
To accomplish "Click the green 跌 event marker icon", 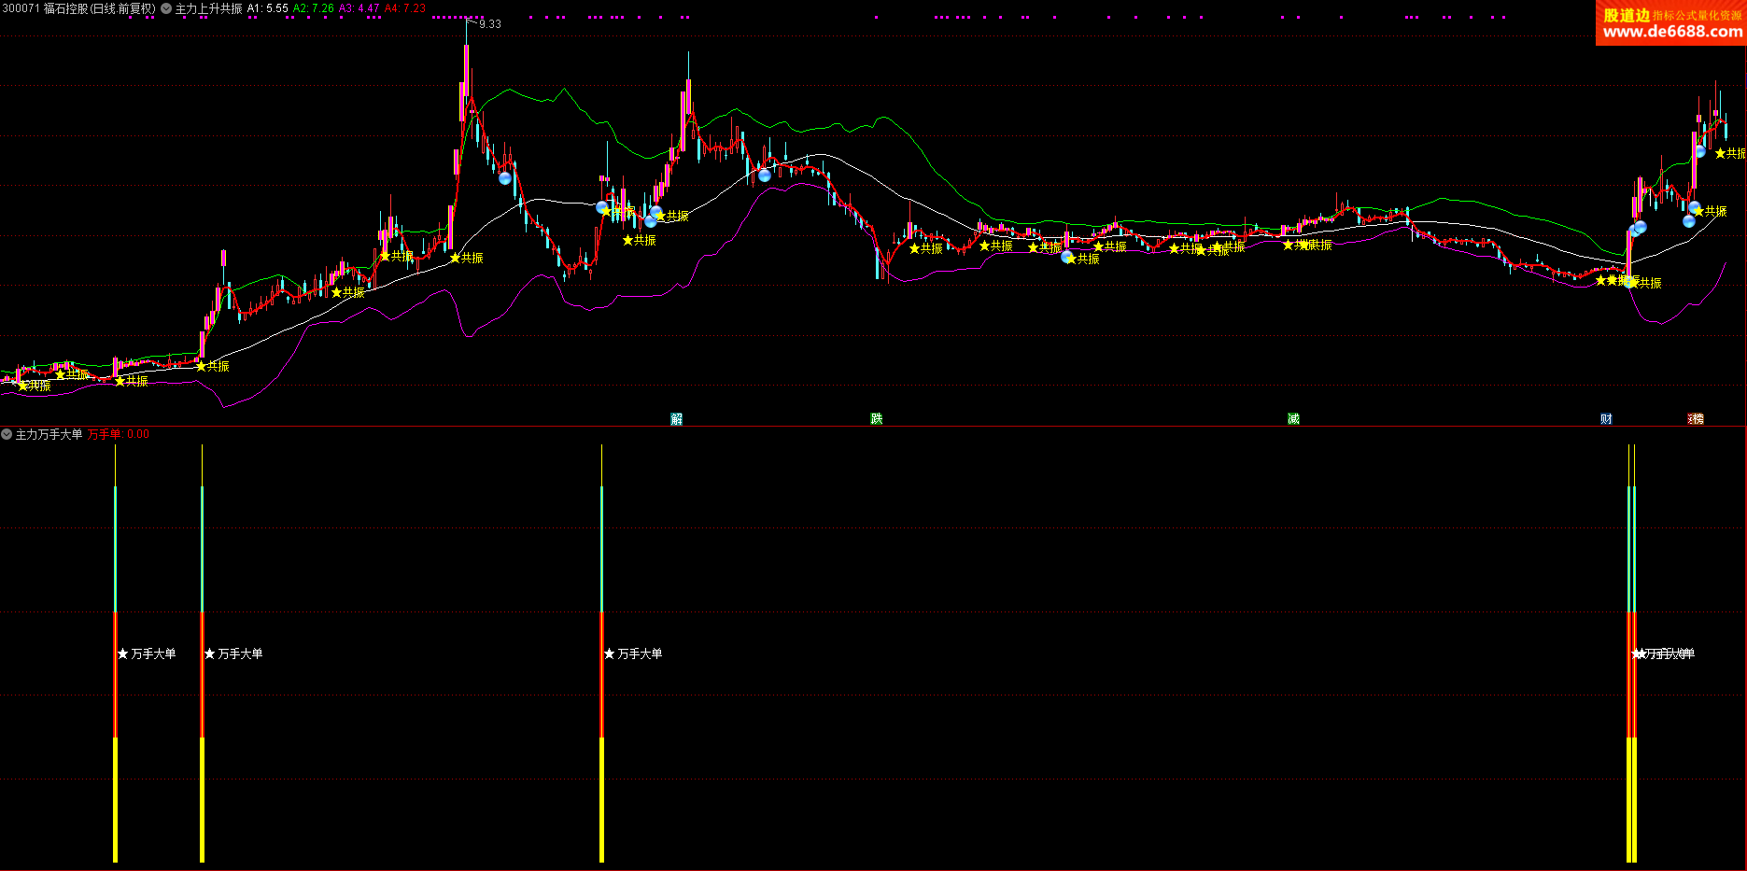I will 876,418.
